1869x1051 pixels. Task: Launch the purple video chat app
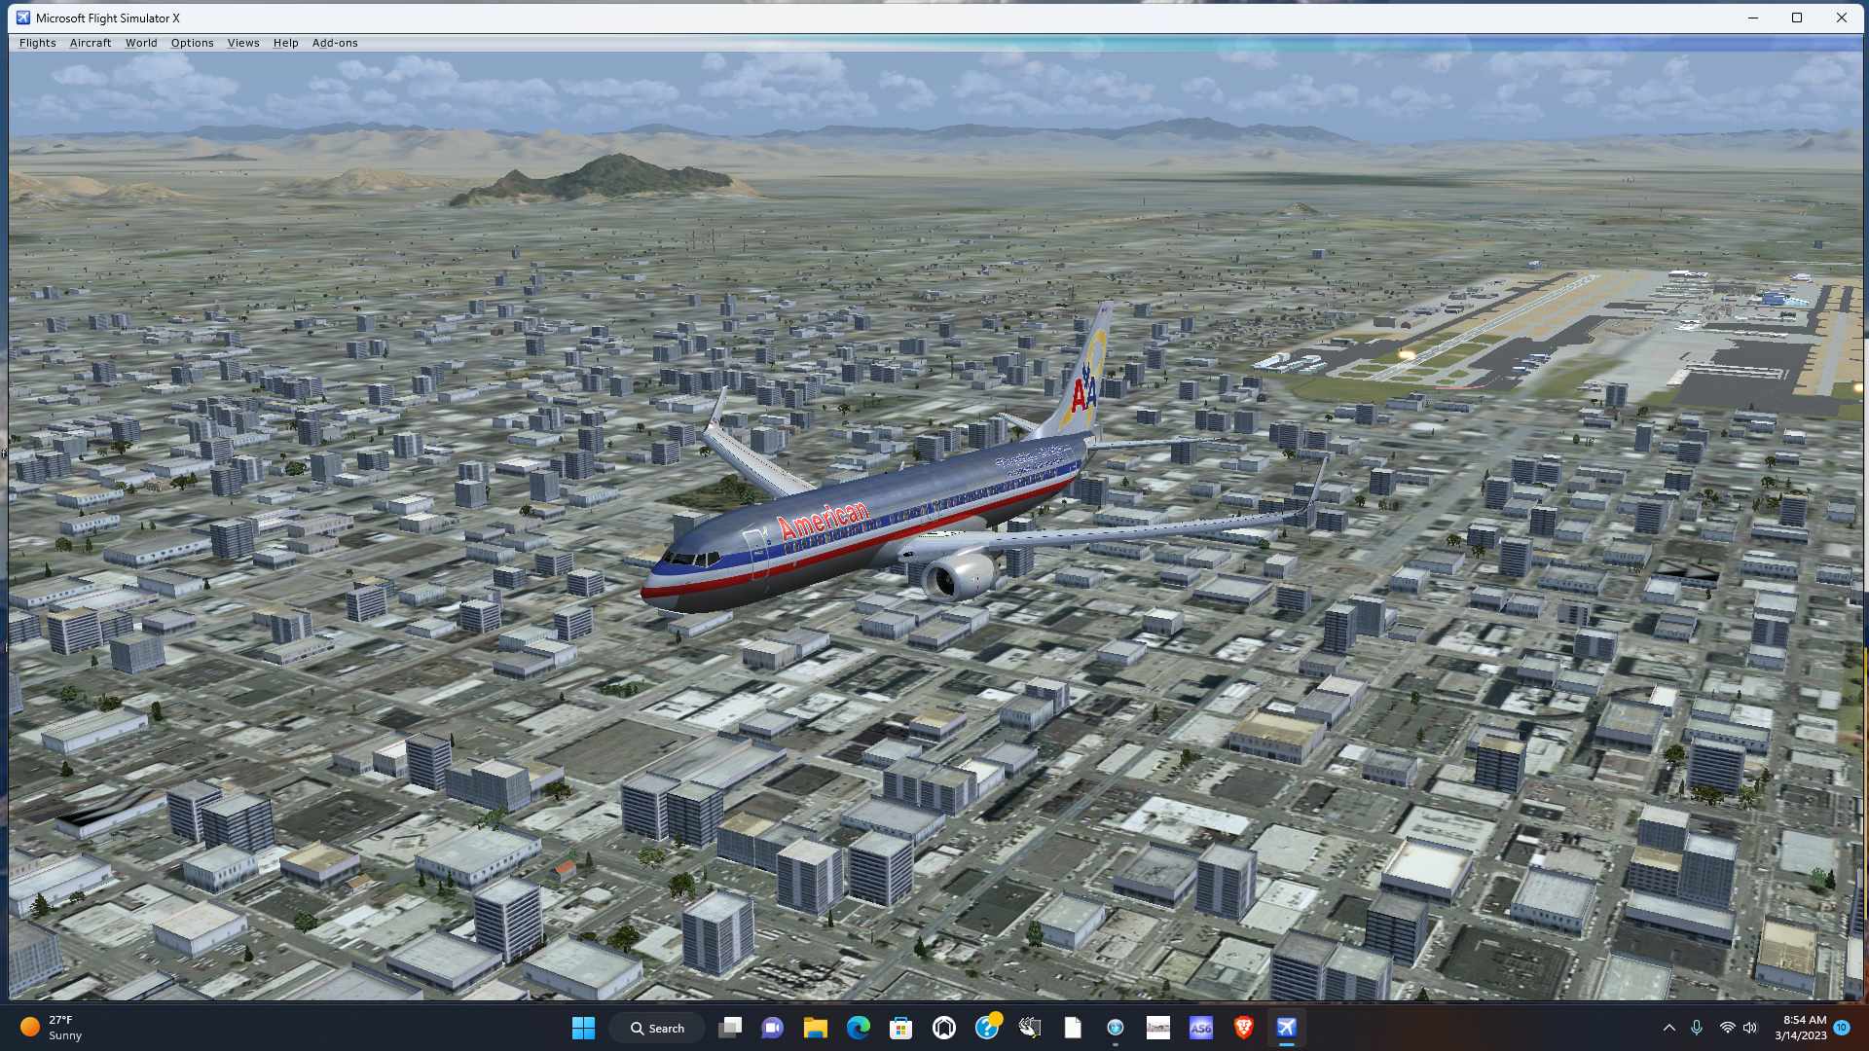773,1028
